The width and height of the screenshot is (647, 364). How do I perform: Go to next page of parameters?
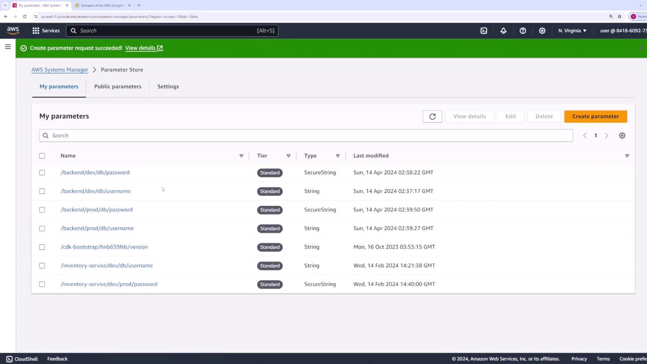[607, 135]
